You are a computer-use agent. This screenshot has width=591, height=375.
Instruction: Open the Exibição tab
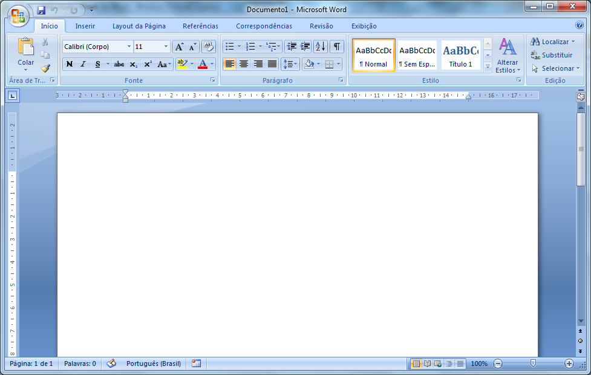pos(364,26)
